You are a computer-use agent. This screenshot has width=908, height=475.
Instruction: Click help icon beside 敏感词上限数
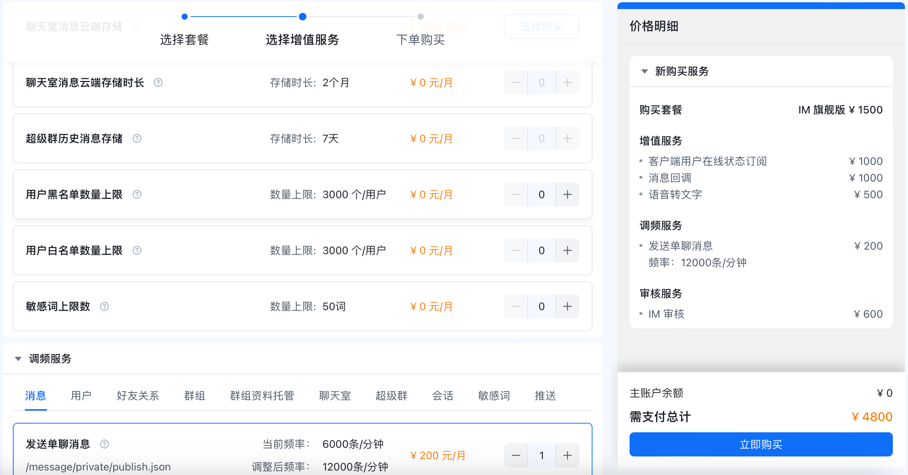click(104, 306)
